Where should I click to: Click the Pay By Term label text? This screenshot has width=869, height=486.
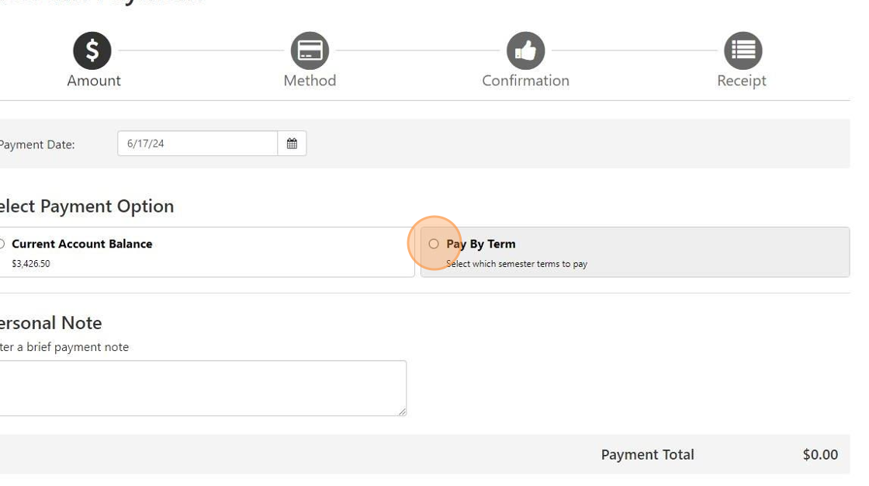tap(481, 244)
